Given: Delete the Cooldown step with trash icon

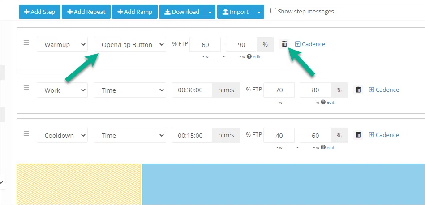Looking at the screenshot, I should (x=358, y=135).
